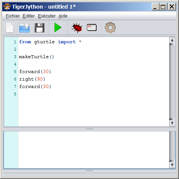
Task: Open the Editer menu
Action: click(x=29, y=16)
